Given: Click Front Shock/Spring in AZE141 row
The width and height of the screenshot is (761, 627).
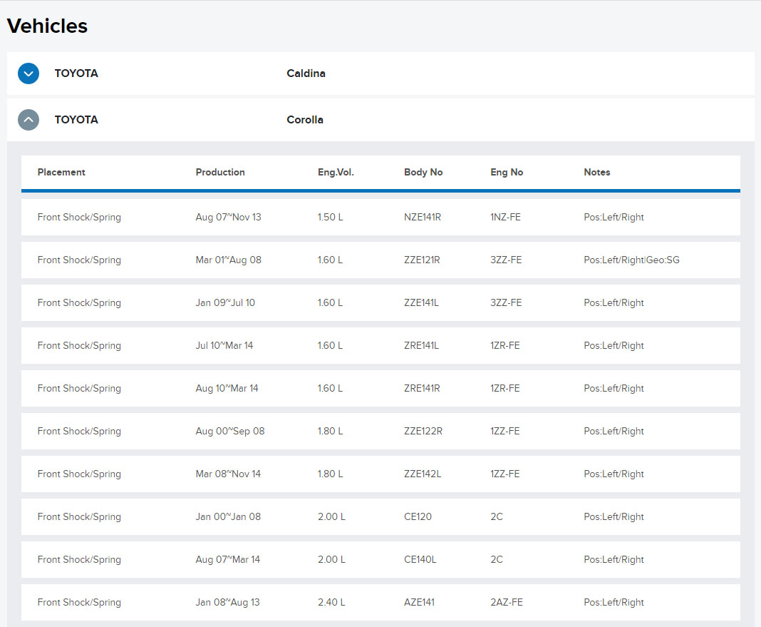Looking at the screenshot, I should pyautogui.click(x=79, y=602).
